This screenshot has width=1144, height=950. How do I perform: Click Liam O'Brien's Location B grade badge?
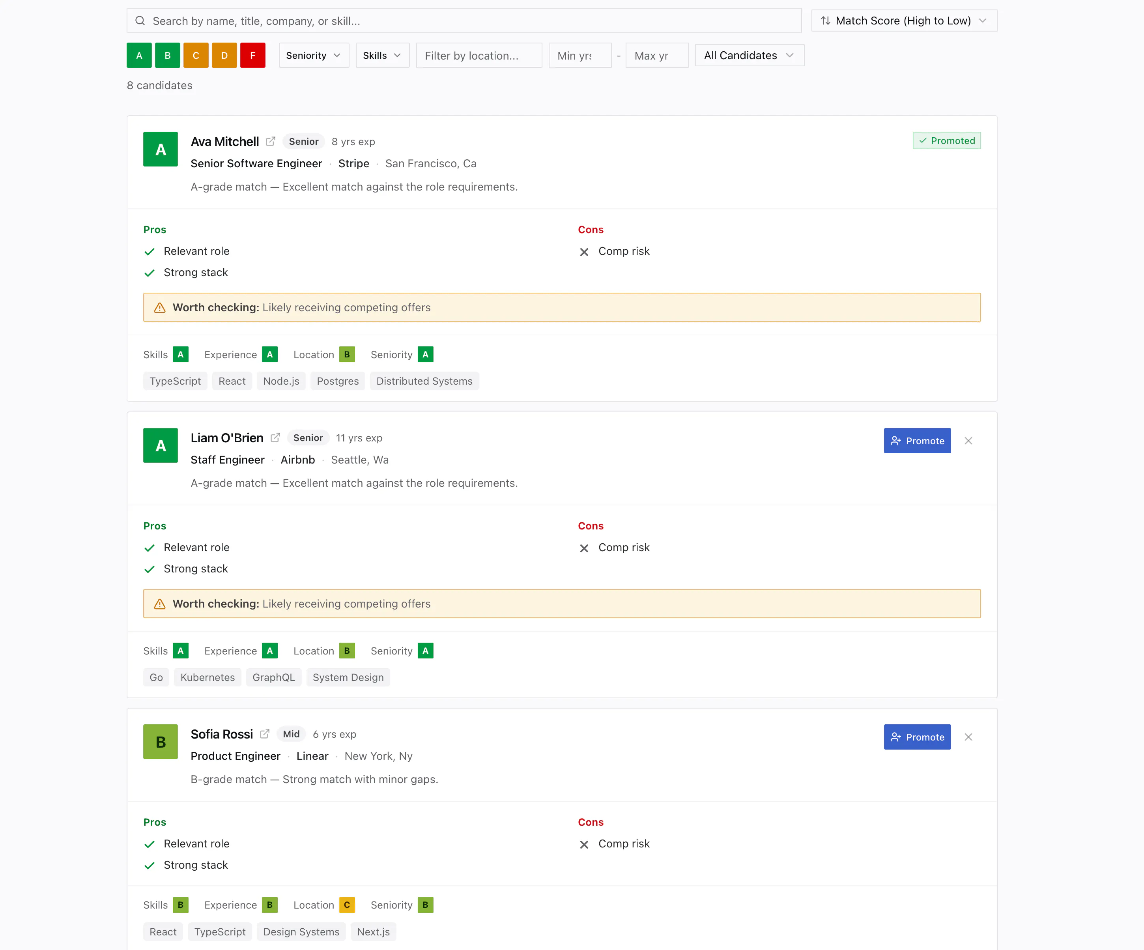(346, 651)
